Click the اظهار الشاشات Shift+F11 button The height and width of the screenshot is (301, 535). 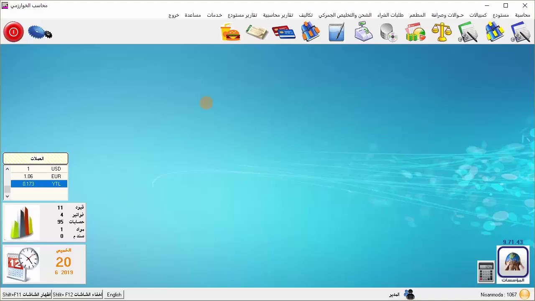coord(26,295)
